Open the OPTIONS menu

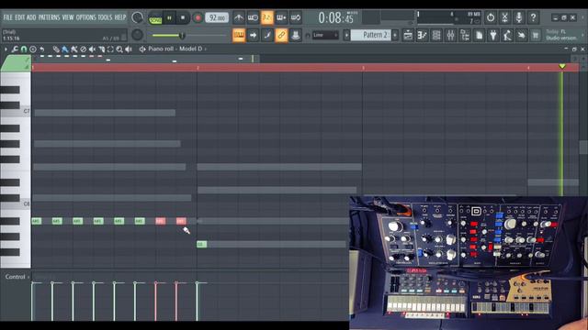coord(85,17)
